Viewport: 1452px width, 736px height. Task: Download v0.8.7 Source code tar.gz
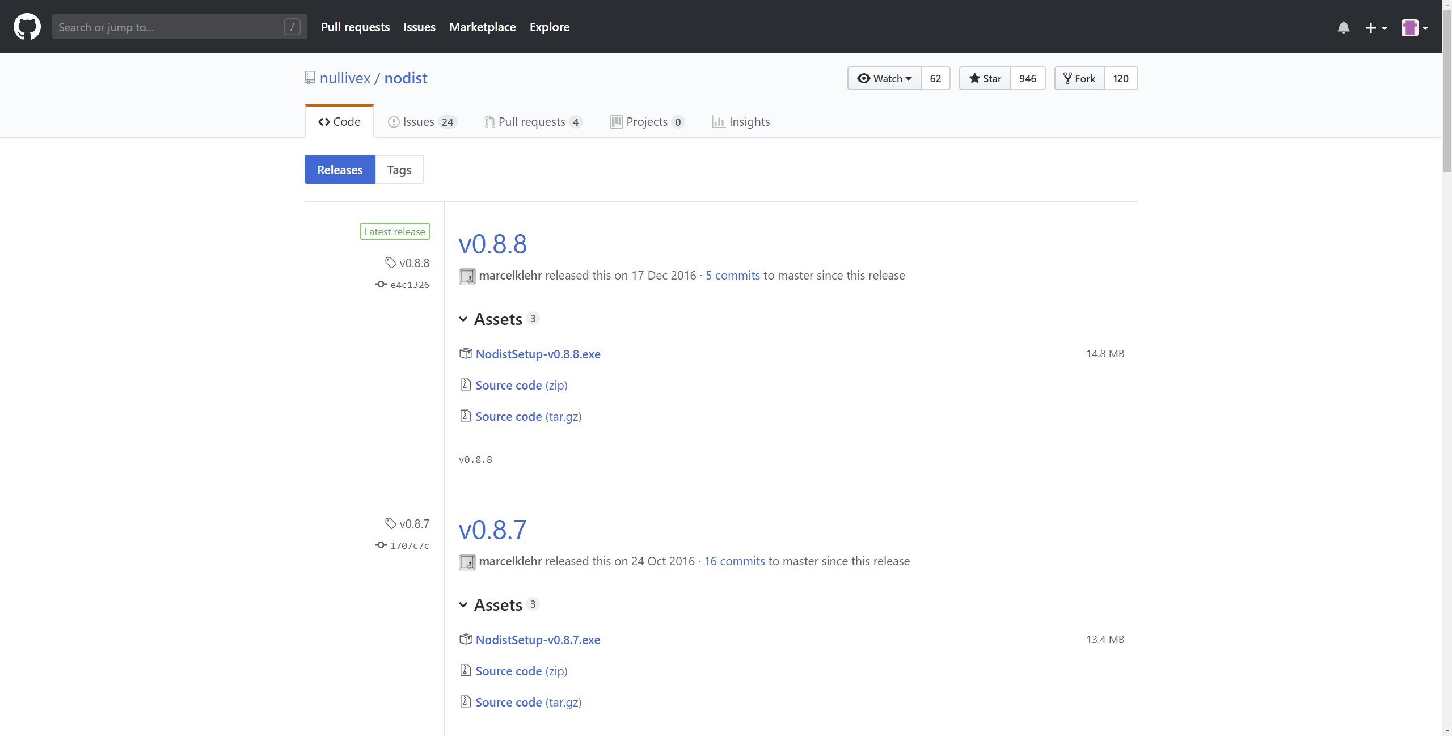pyautogui.click(x=529, y=702)
